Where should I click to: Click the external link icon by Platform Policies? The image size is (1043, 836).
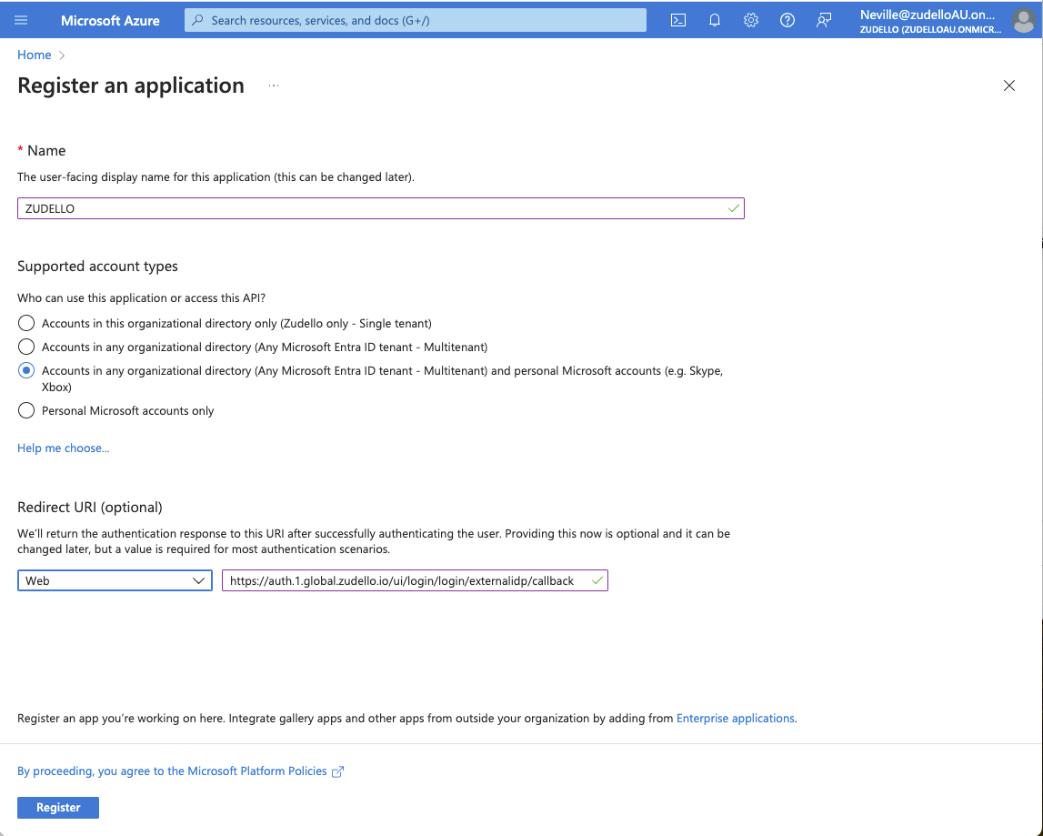[x=338, y=771]
